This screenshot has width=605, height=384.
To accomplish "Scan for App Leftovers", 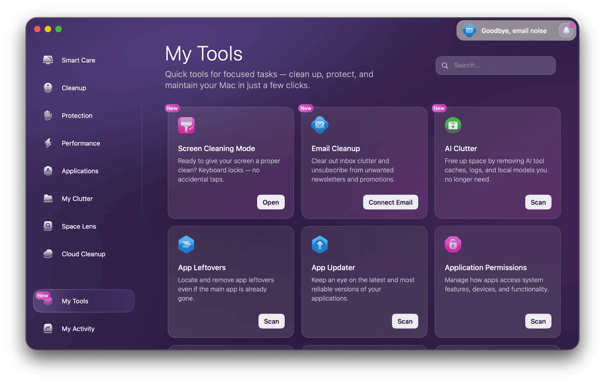I will [271, 321].
